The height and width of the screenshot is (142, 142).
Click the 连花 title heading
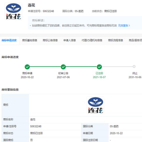click(31, 5)
